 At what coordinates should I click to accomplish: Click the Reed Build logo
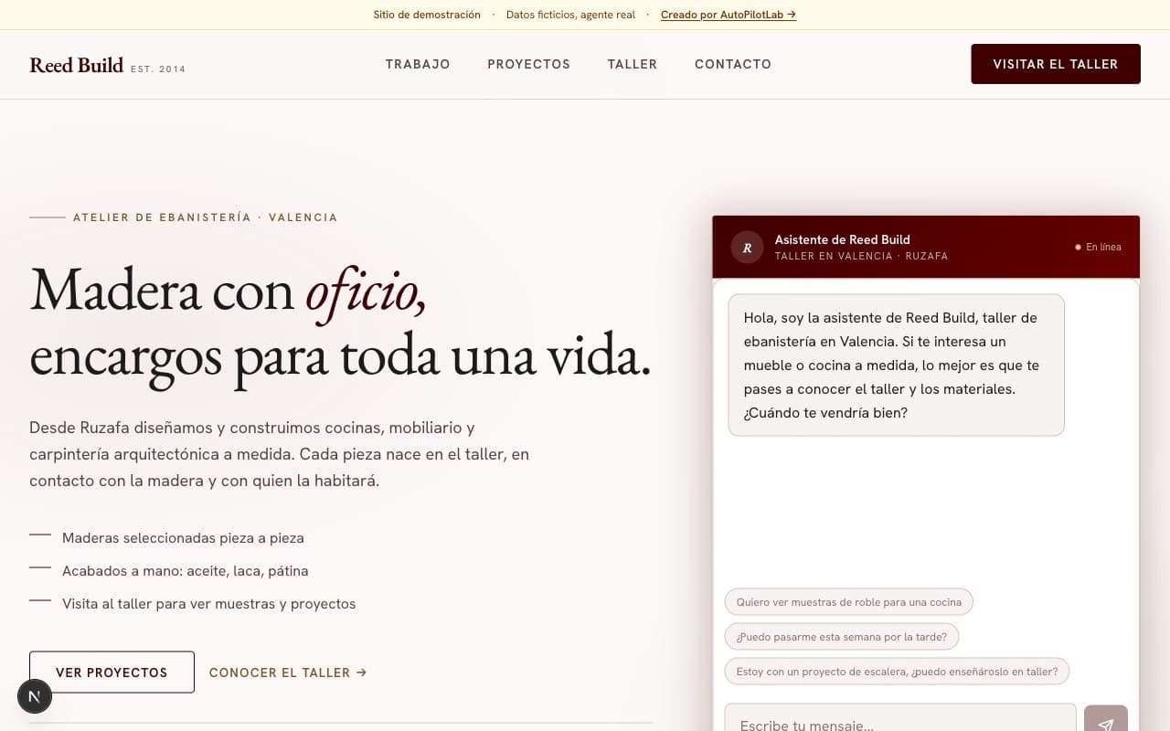(77, 65)
